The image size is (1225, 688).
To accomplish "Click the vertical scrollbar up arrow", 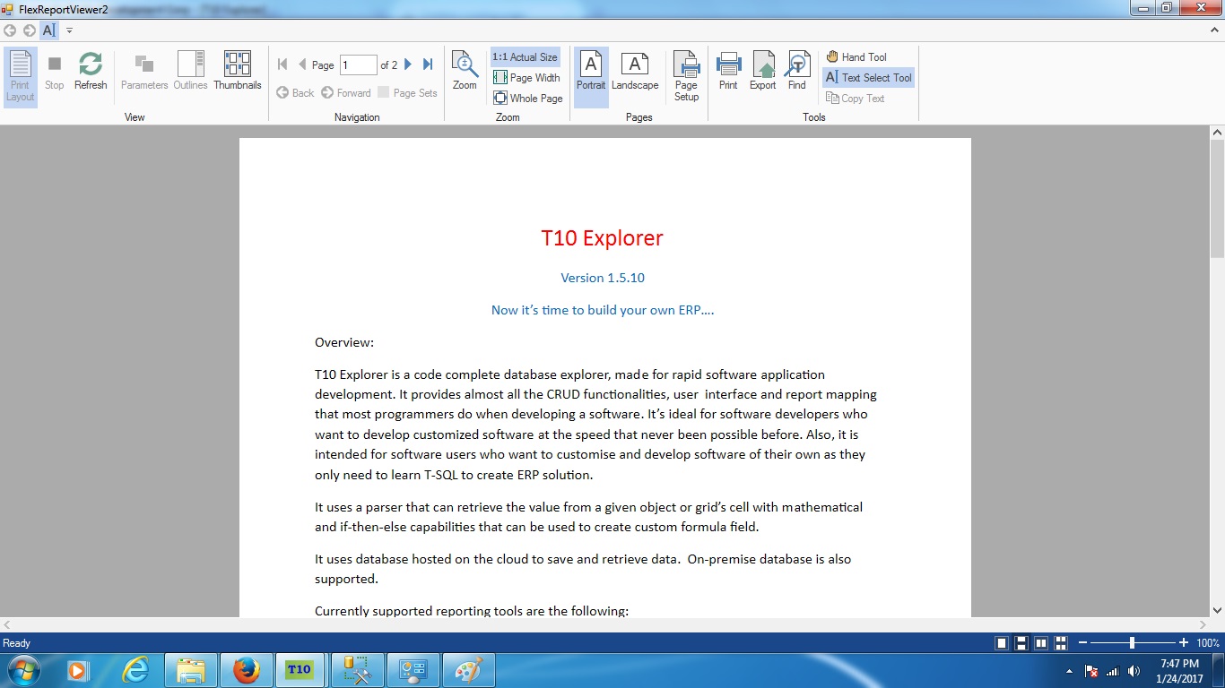I will point(1217,133).
